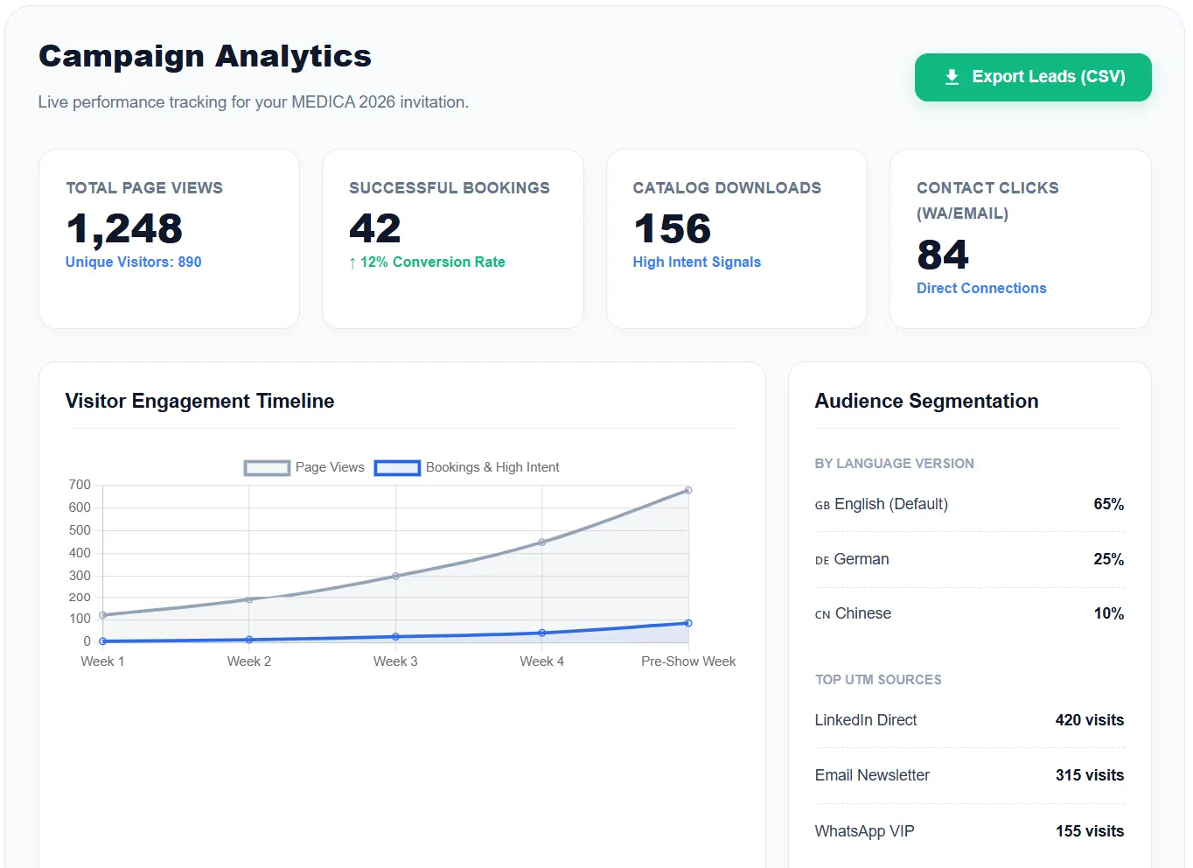Select Week 3 page views data point
Viewport: 1193px width, 868px height.
coord(395,576)
